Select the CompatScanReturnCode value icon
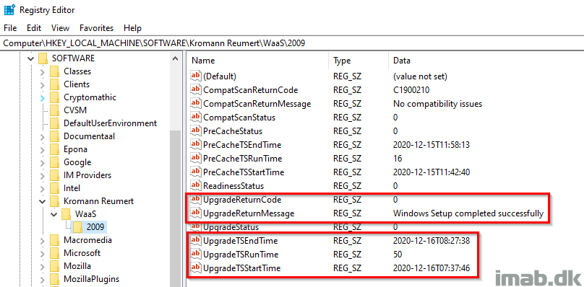This screenshot has width=584, height=287. (196, 89)
